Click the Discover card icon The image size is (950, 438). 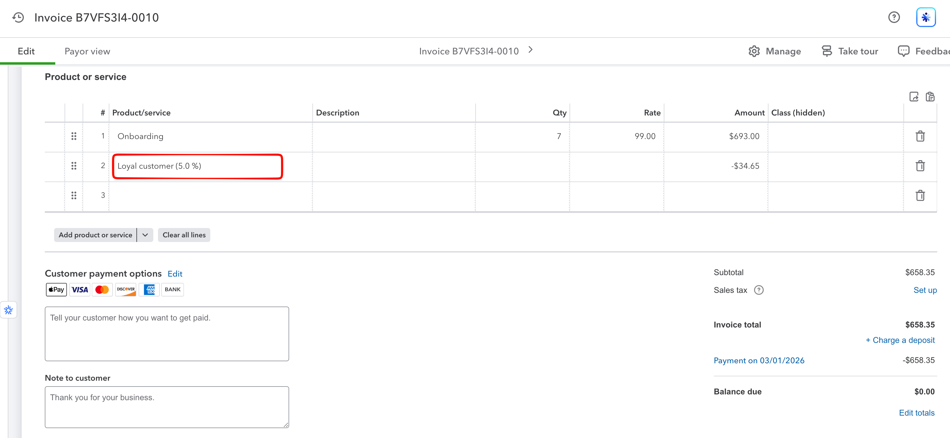pyautogui.click(x=125, y=289)
